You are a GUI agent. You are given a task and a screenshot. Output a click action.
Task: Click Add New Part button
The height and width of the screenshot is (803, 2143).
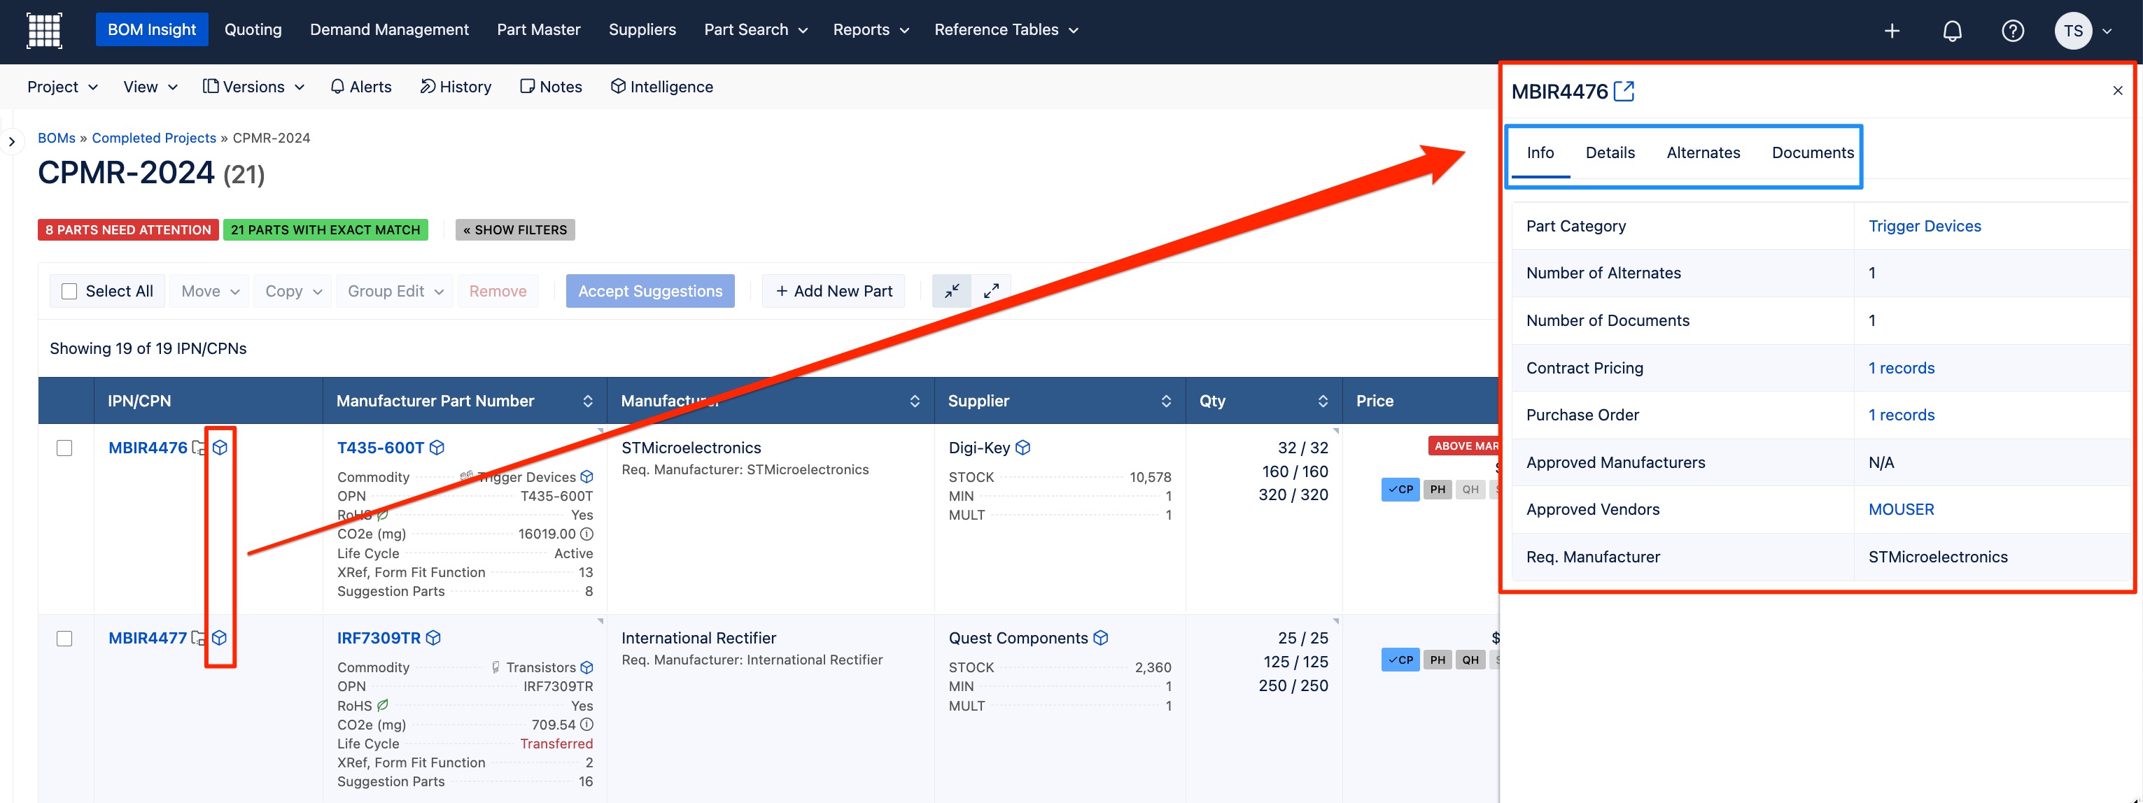point(833,291)
